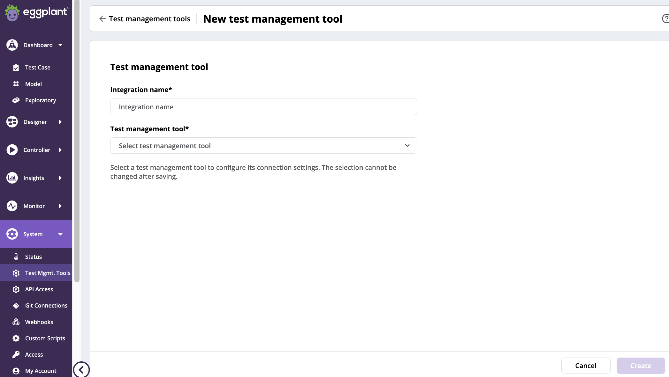Go back to Test management tools

(x=144, y=18)
